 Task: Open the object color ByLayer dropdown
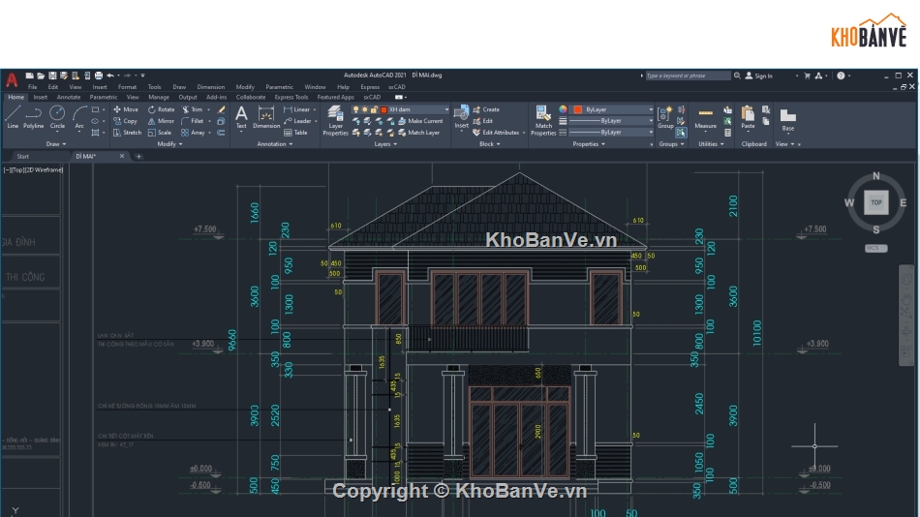click(x=650, y=109)
